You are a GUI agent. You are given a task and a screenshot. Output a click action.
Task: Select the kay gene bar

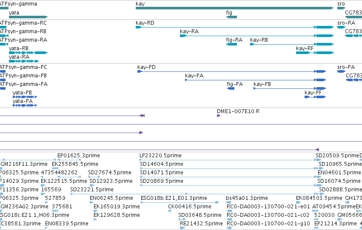234,8
